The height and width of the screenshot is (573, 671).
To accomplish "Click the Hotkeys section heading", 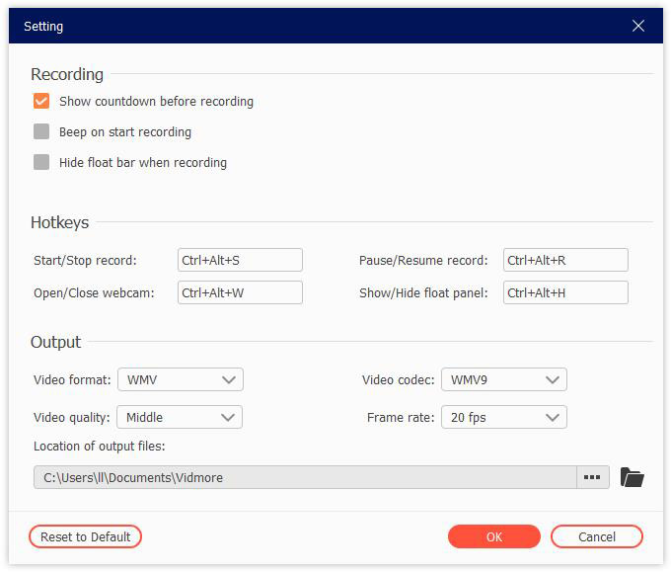I will (x=59, y=222).
